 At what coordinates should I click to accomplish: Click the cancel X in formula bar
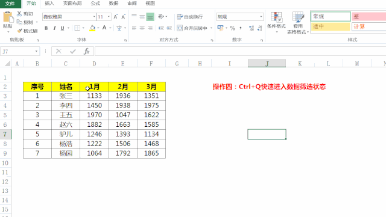coord(59,51)
